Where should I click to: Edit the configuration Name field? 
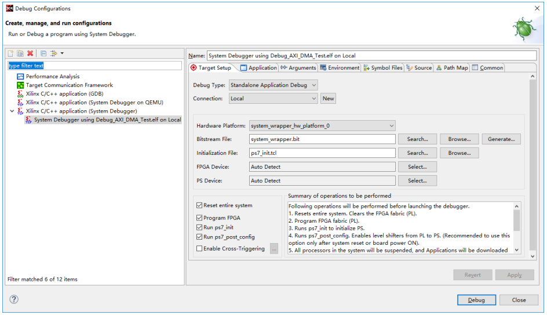[371, 56]
